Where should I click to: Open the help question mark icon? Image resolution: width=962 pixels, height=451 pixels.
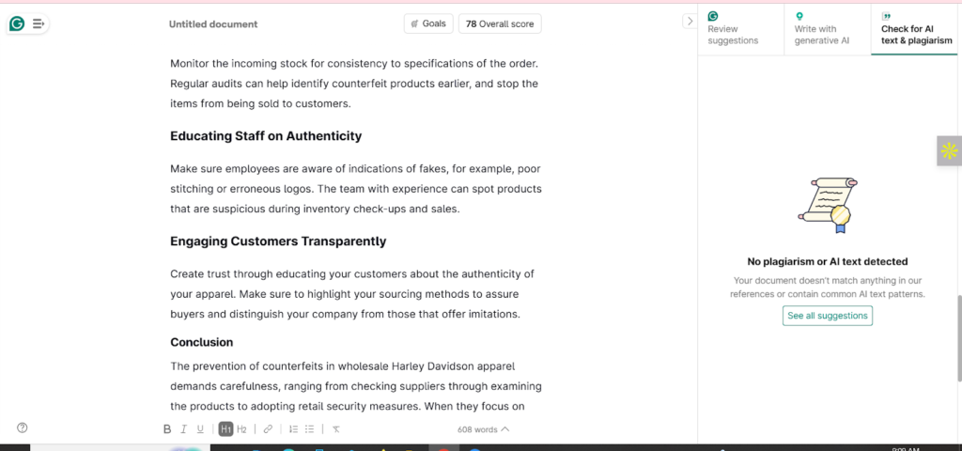pos(23,428)
